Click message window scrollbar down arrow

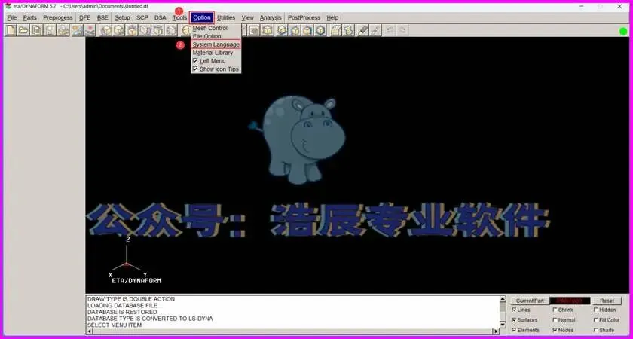coord(503,325)
